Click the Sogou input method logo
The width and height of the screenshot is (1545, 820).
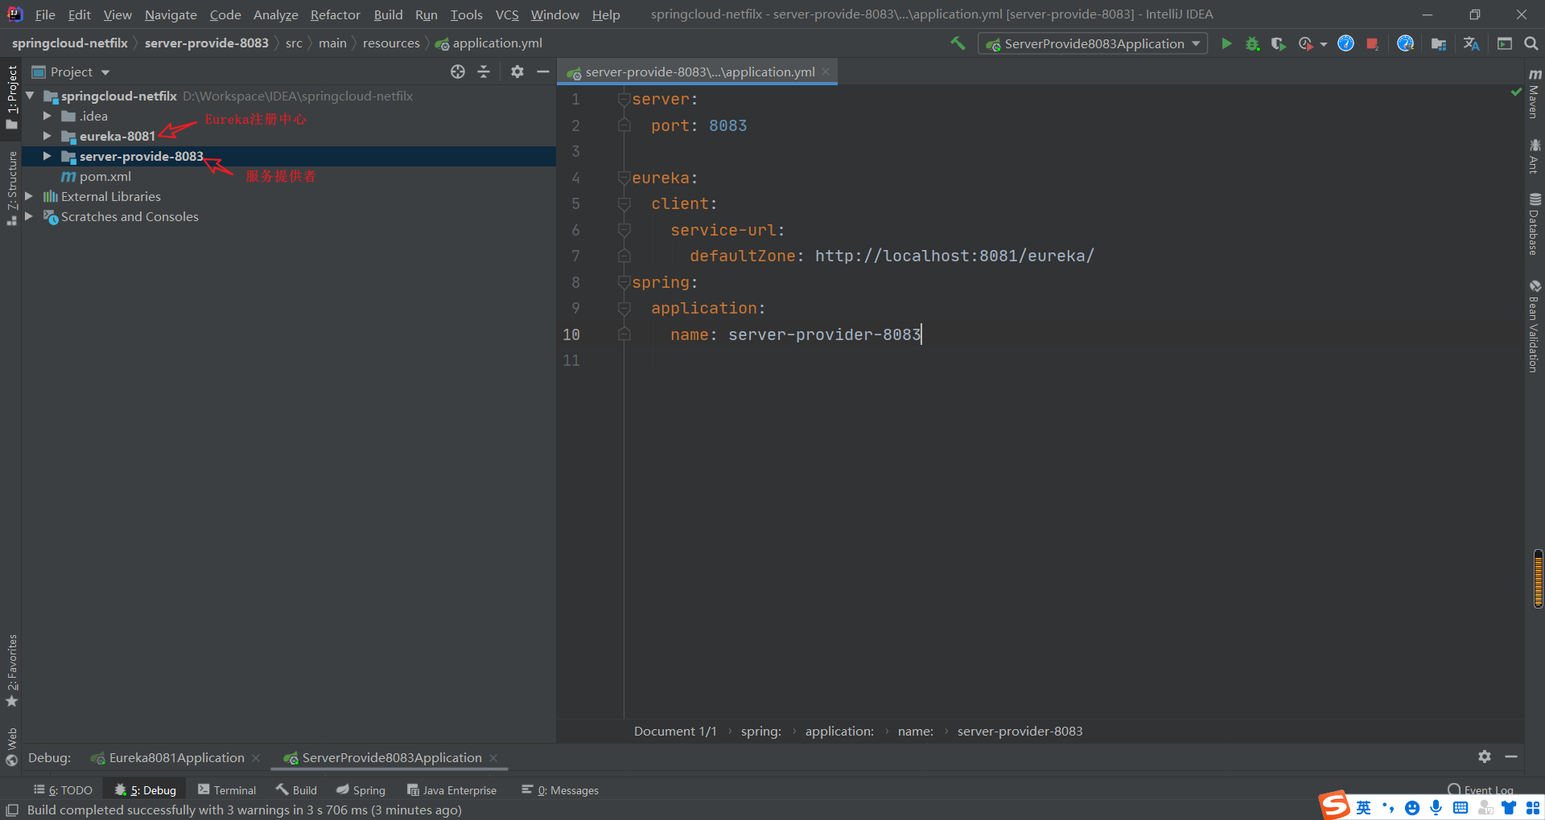(x=1334, y=805)
